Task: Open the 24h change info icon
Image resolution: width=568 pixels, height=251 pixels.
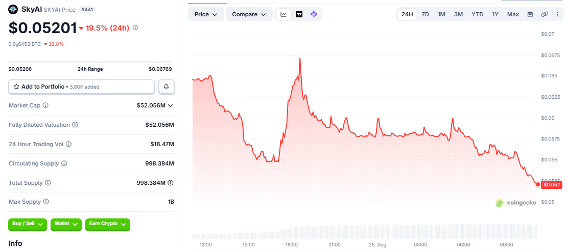Action: (135, 27)
